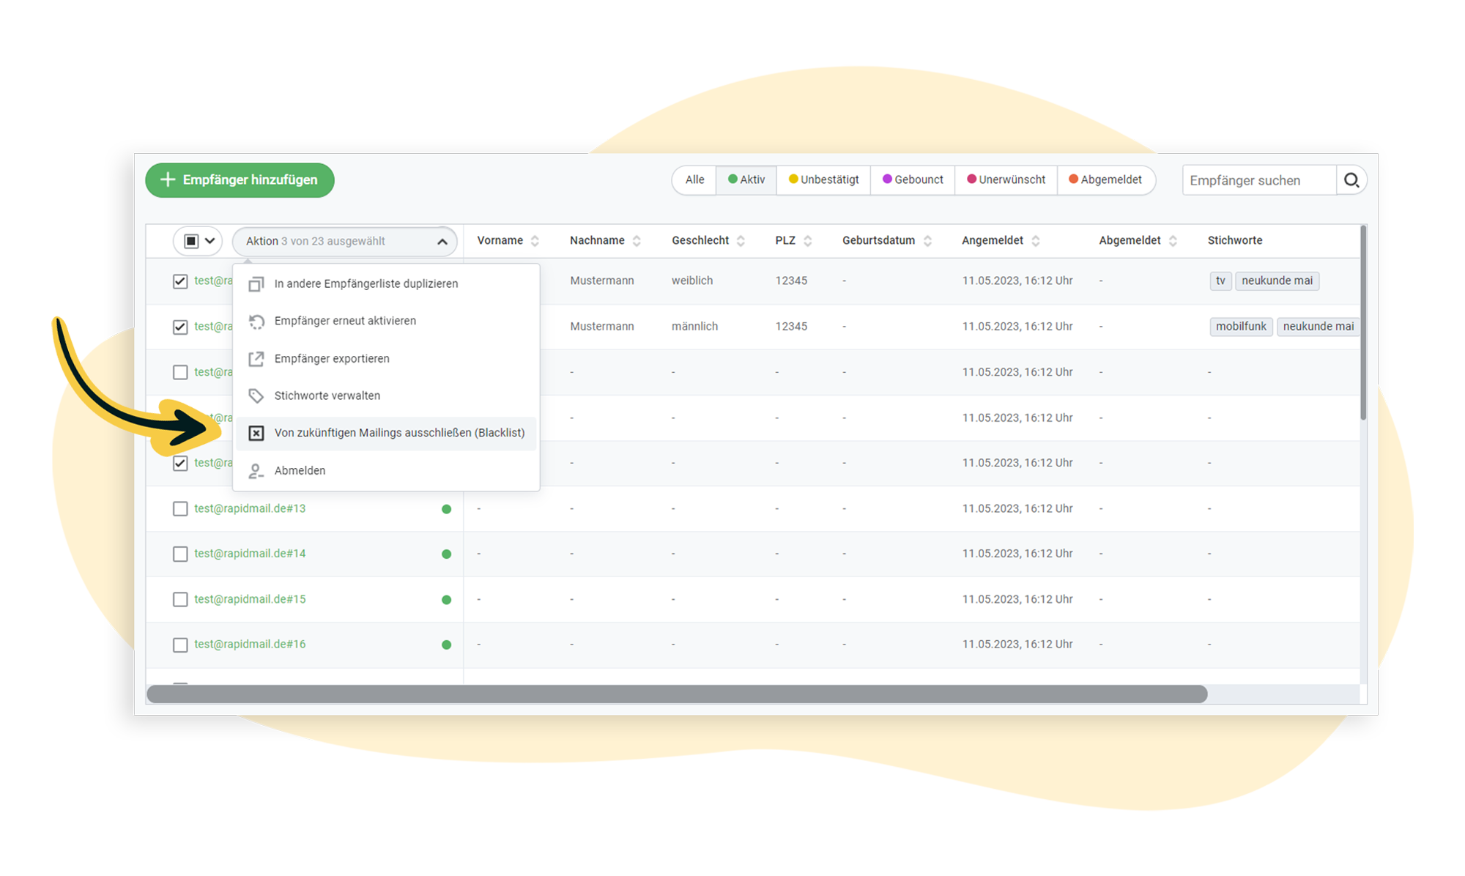Click the export recipients icon
The width and height of the screenshot is (1465, 876).
[256, 359]
